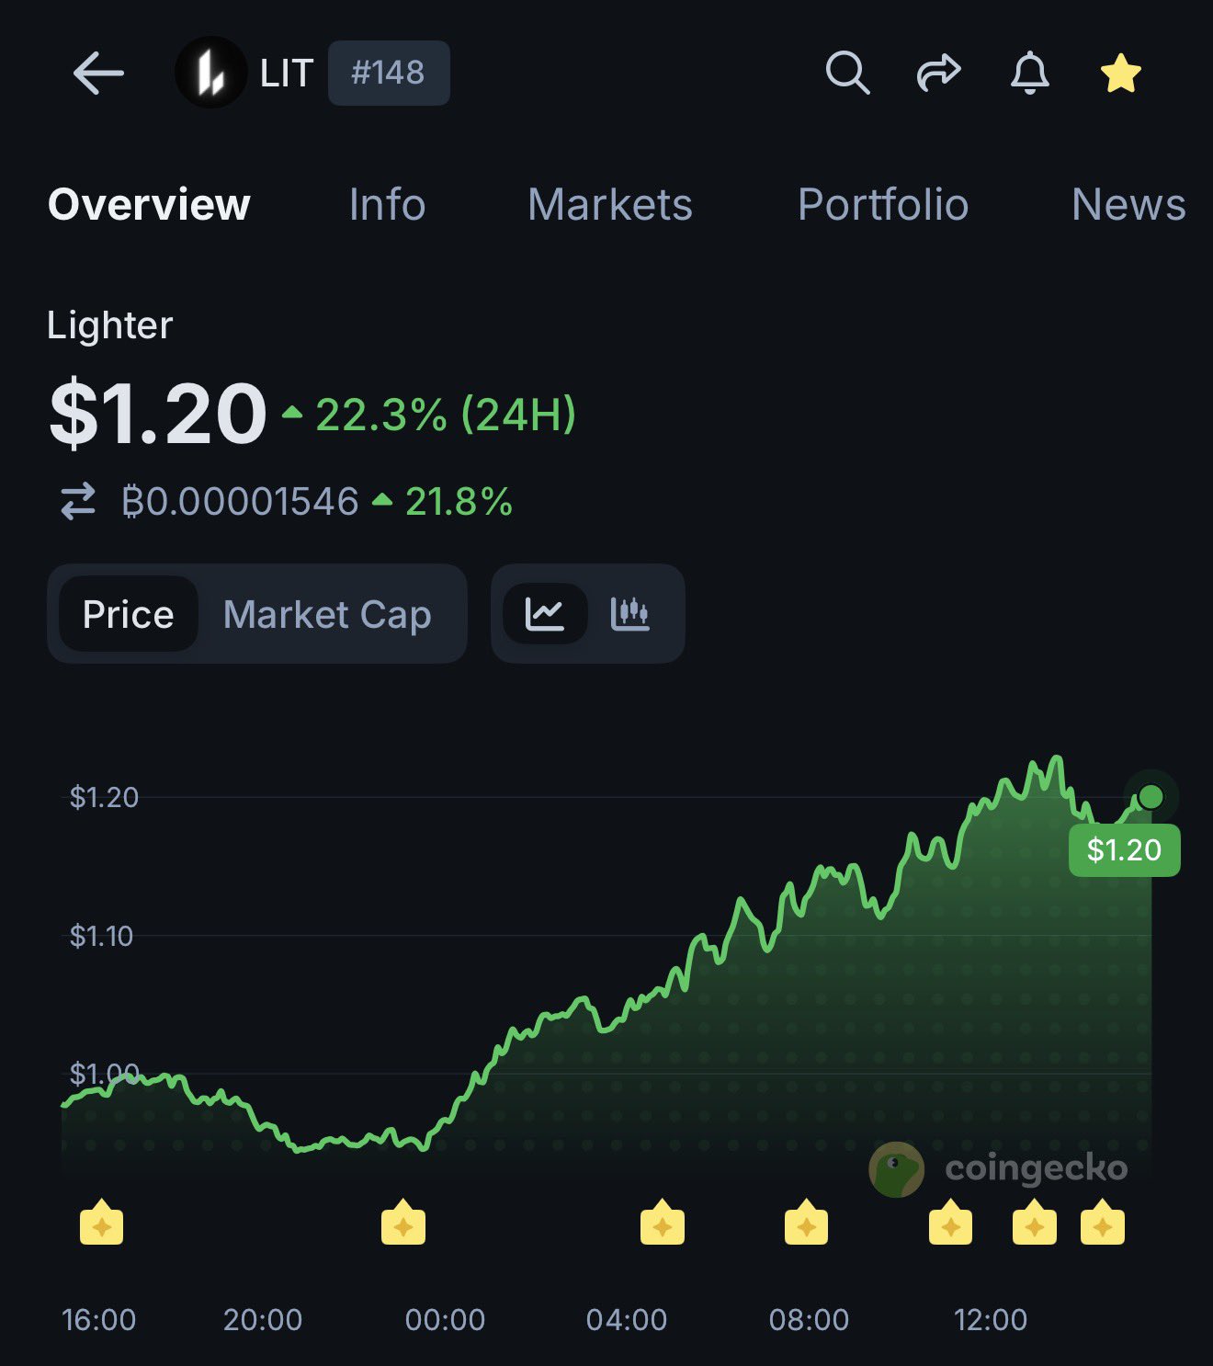Open price alerts bell icon
The image size is (1213, 1366).
tap(1029, 73)
